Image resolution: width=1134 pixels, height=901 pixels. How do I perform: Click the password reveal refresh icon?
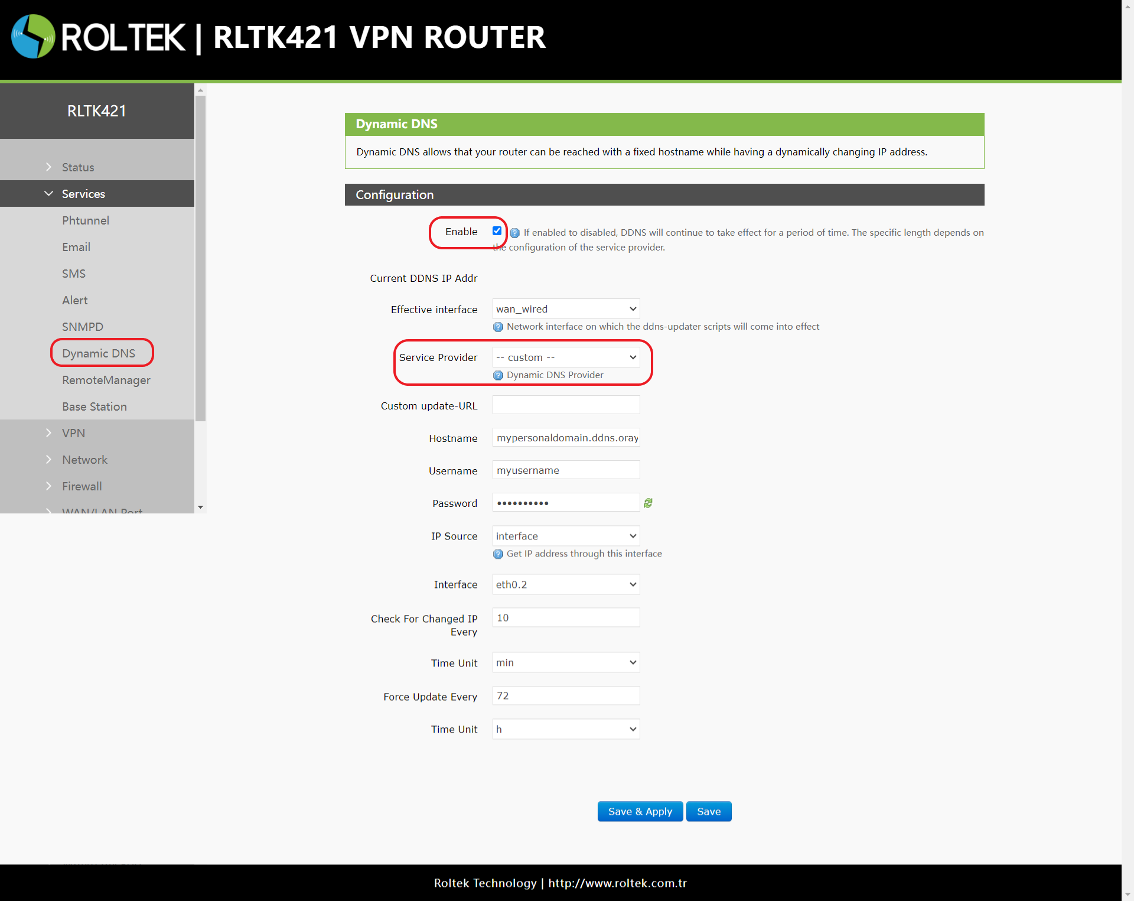coord(648,503)
